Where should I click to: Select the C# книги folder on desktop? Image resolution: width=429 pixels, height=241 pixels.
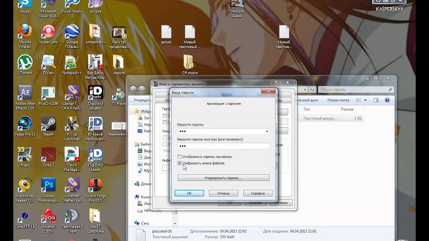189,65
